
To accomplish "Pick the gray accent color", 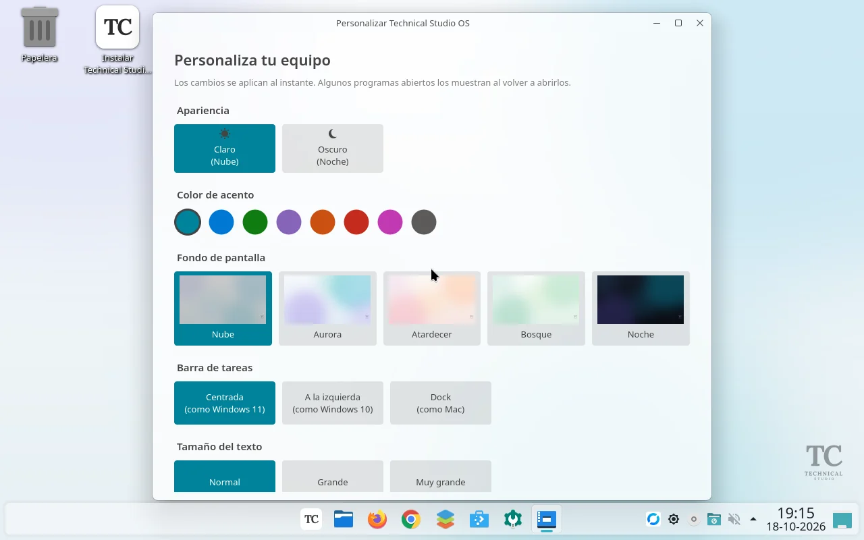I will [x=424, y=222].
